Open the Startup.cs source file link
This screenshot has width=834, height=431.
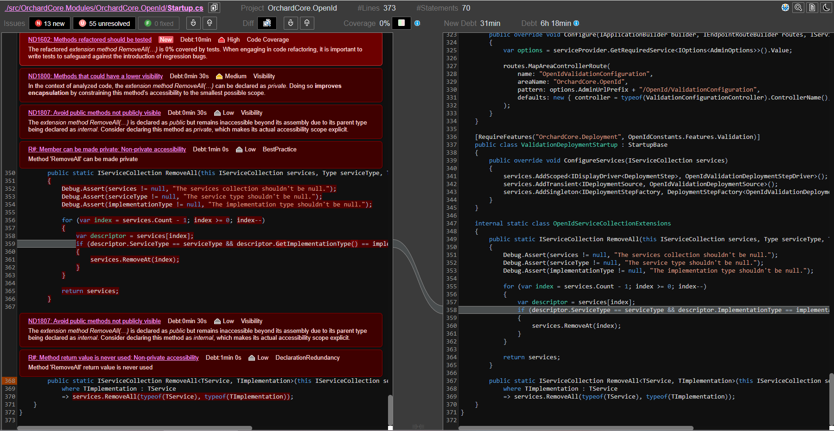(104, 8)
